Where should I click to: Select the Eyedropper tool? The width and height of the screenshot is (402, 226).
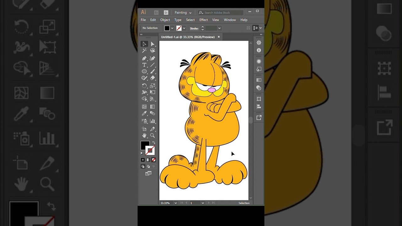click(x=144, y=113)
